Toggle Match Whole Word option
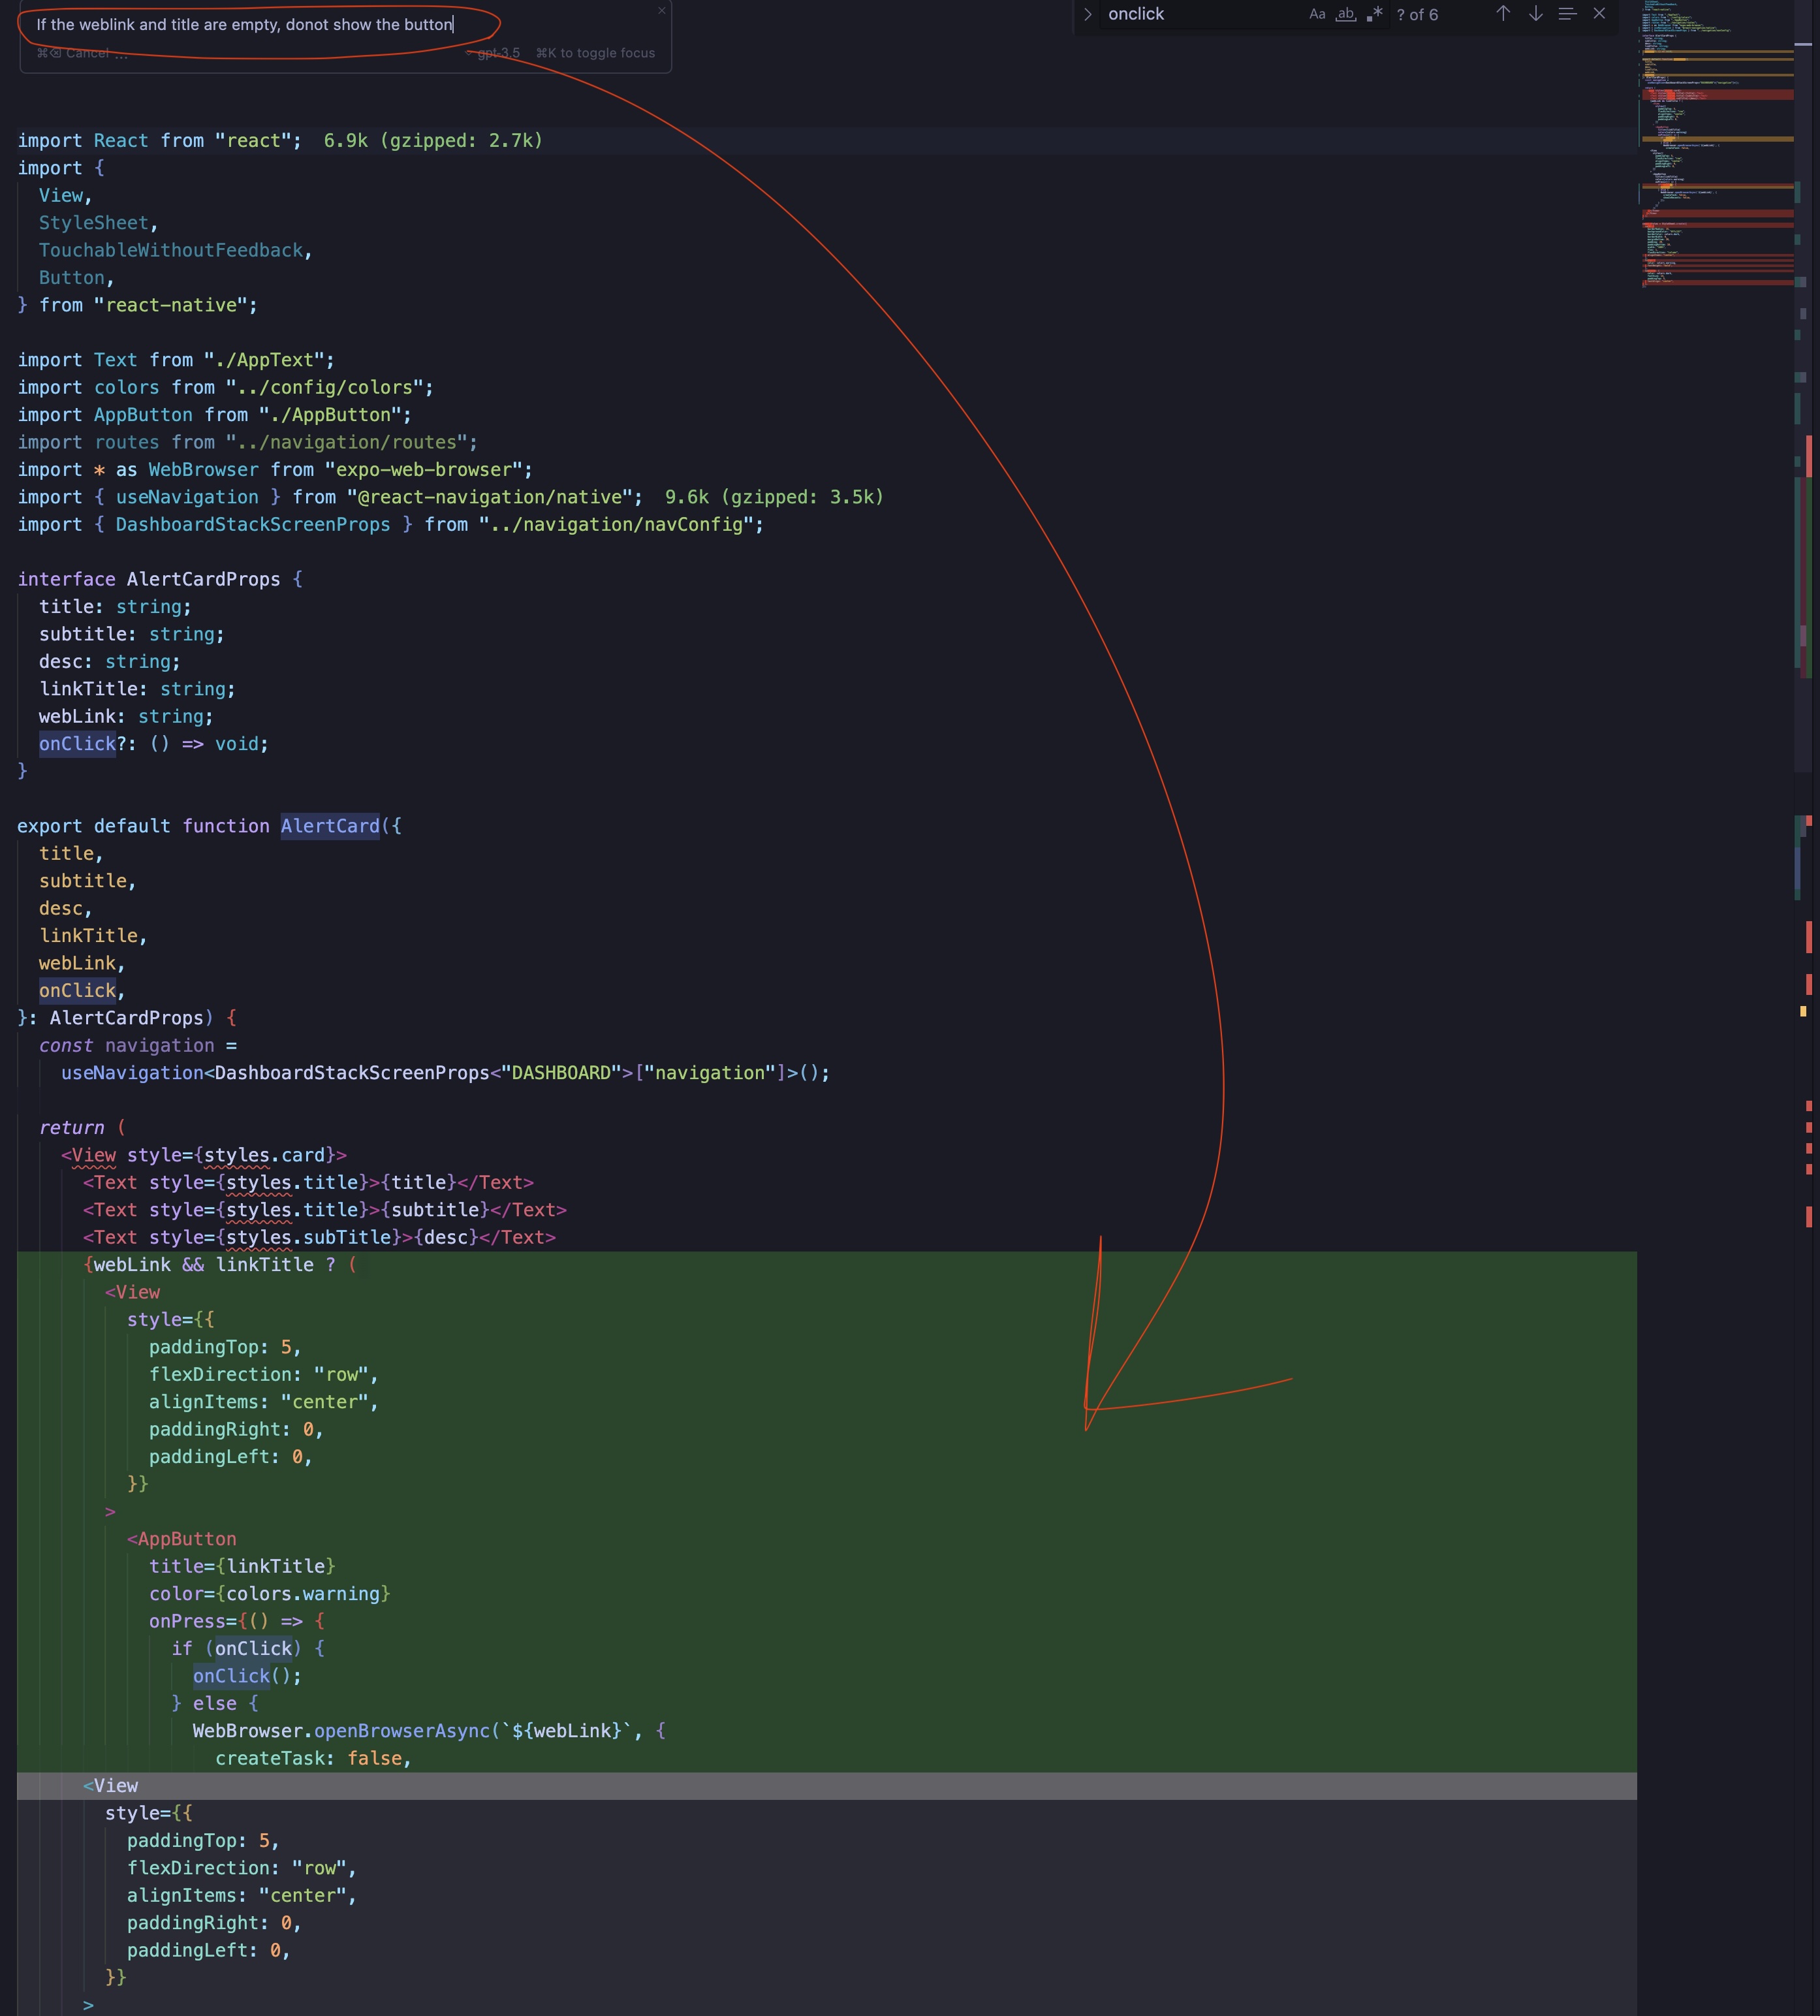 click(x=1346, y=14)
